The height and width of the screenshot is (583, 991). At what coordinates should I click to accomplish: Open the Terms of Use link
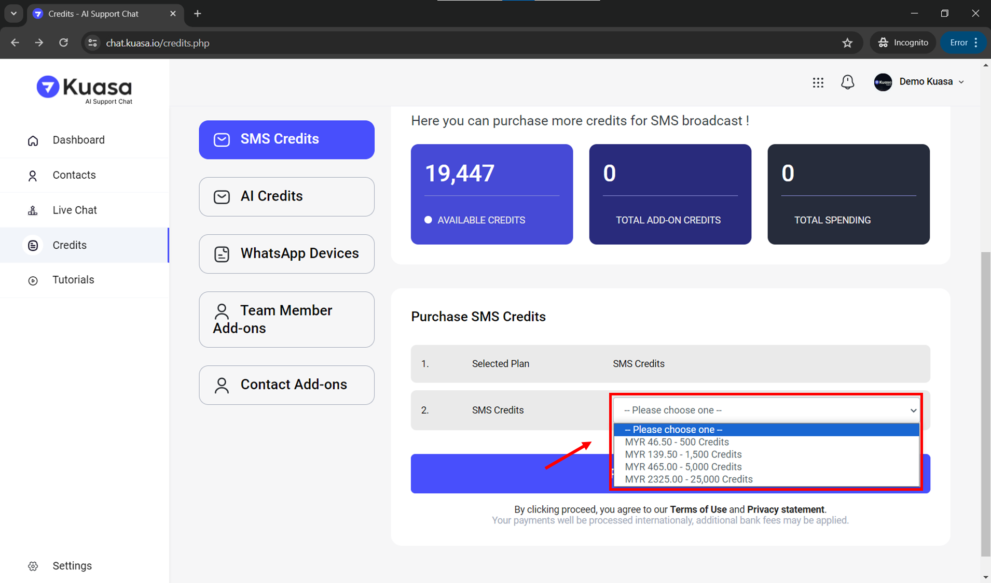698,509
